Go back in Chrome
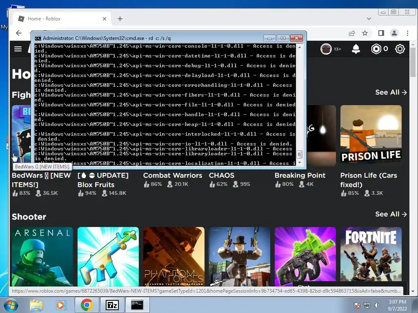 (19, 33)
